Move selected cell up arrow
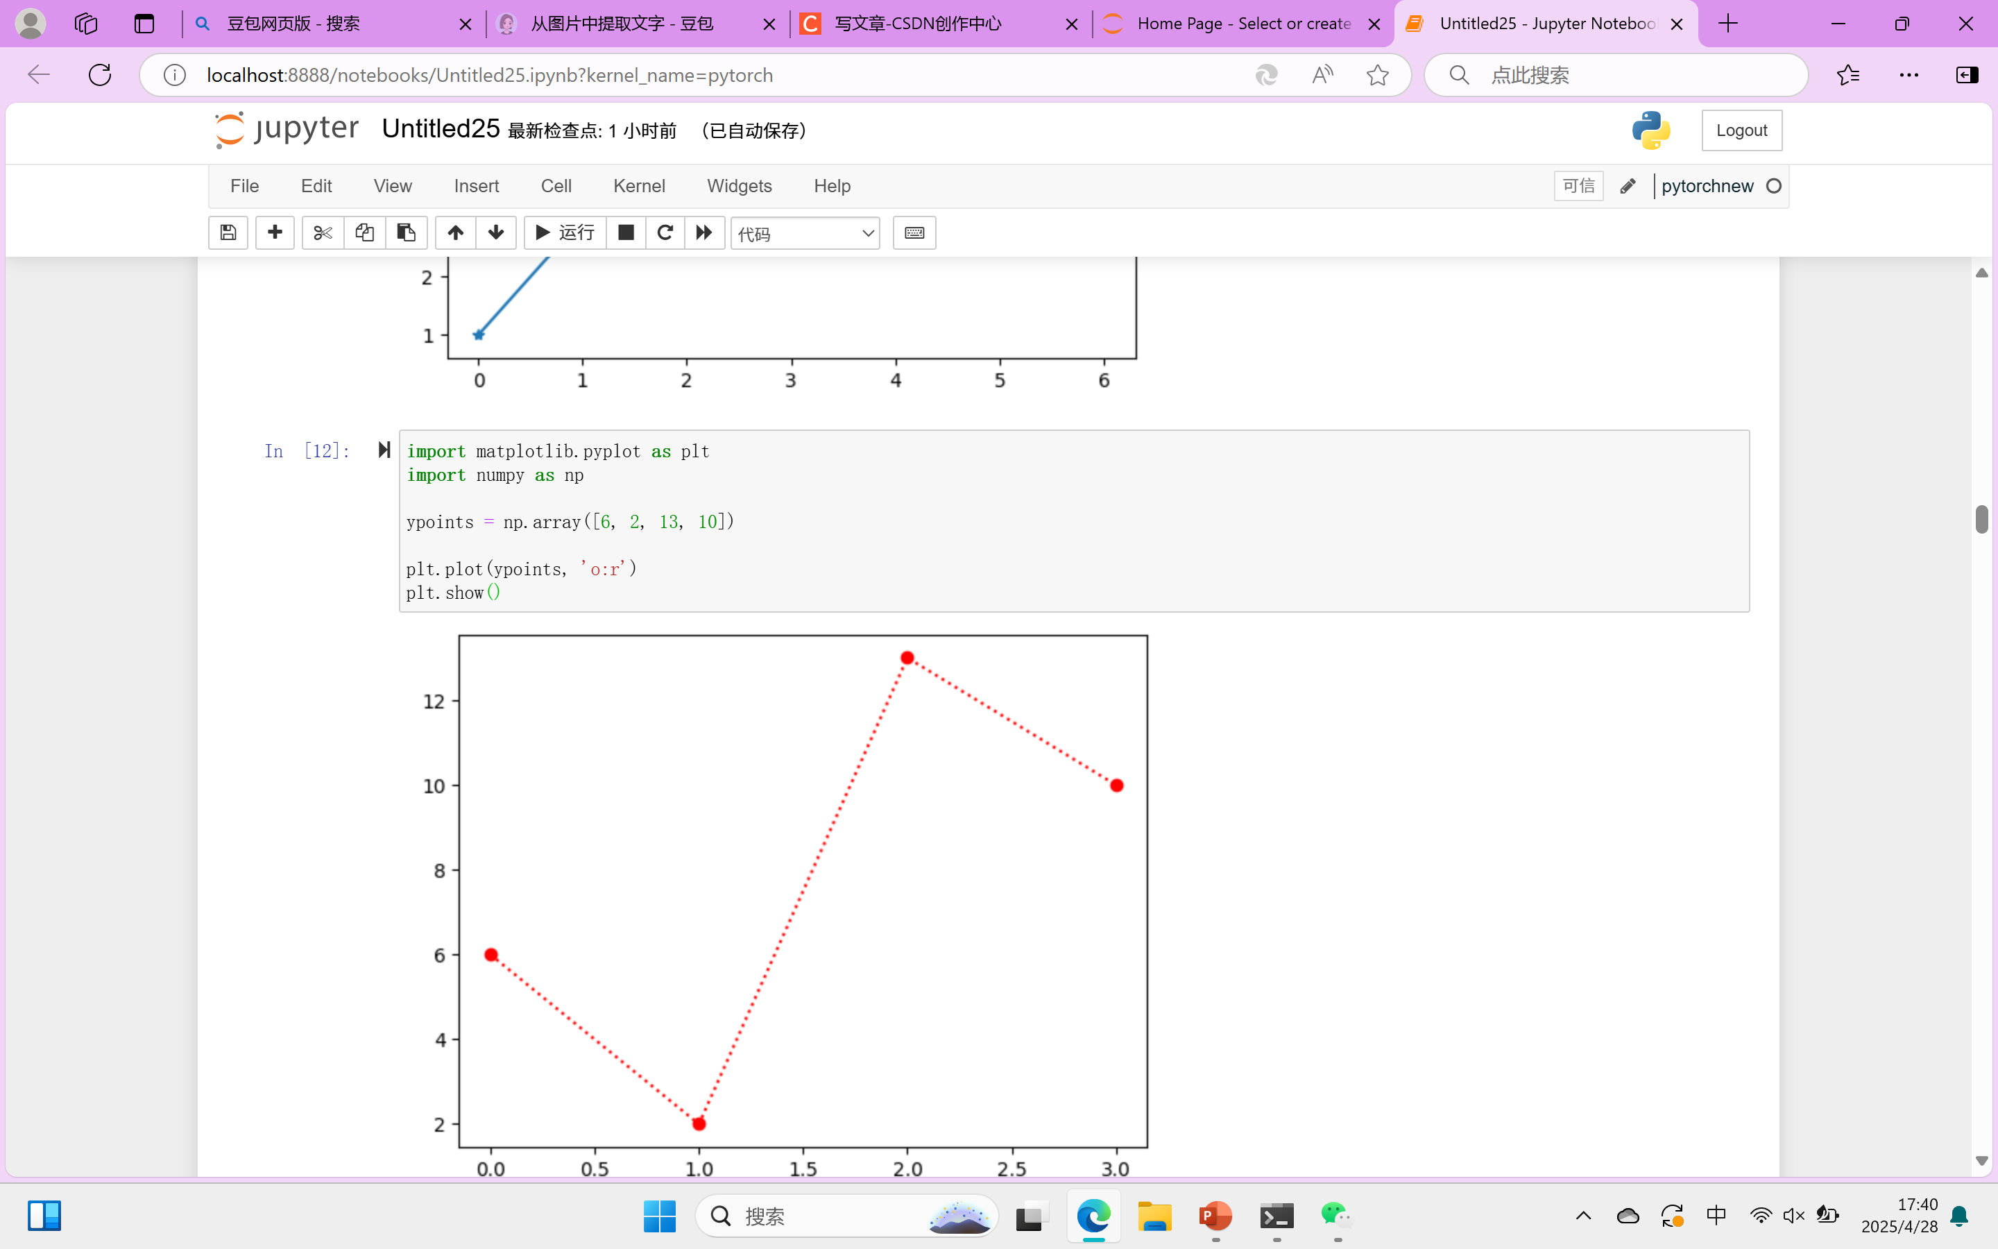The height and width of the screenshot is (1249, 1998). 455,233
